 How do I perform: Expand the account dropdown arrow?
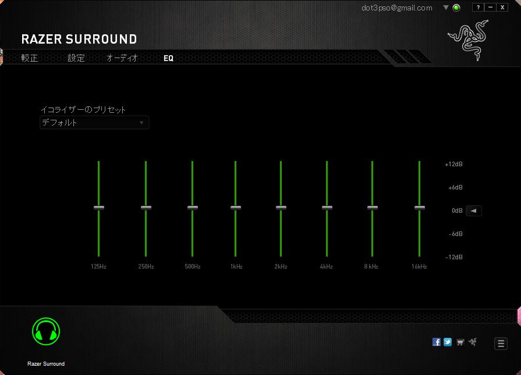[446, 8]
